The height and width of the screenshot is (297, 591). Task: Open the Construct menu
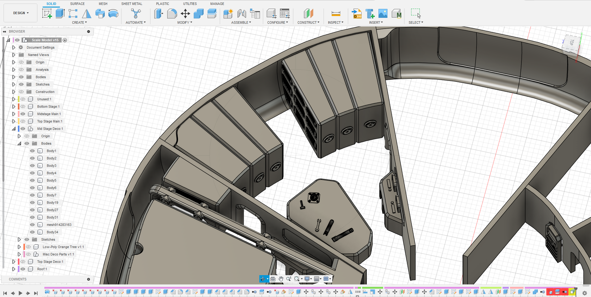(x=308, y=22)
